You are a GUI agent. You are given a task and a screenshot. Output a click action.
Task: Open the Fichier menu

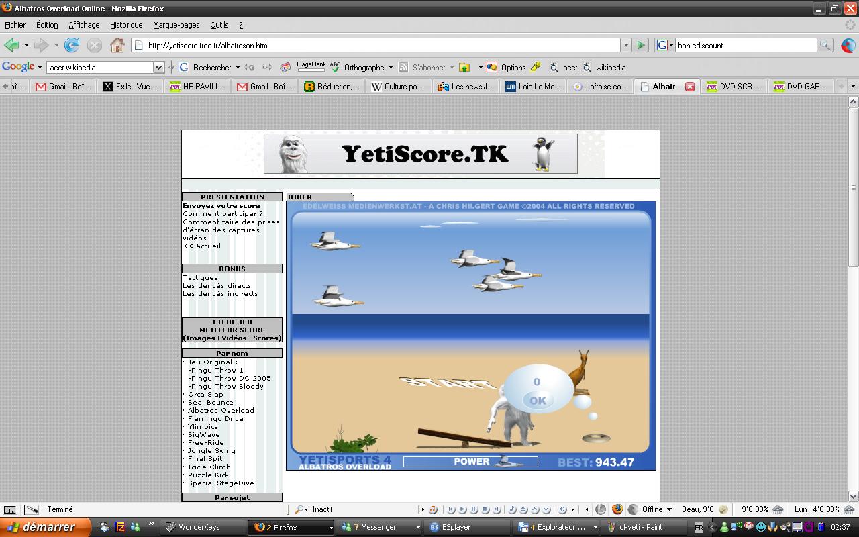point(15,25)
